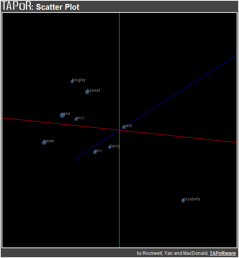Screen dimensions: 239x258
Task: Click the said data point
Action: (124, 127)
